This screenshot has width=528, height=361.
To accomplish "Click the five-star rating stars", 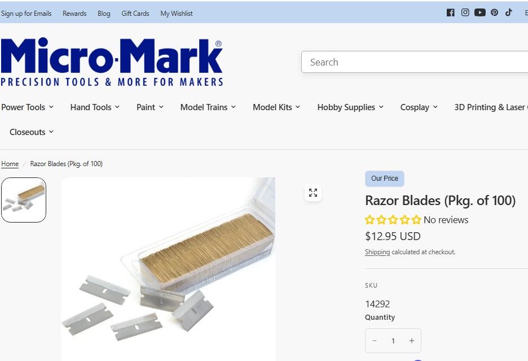I will (x=393, y=220).
